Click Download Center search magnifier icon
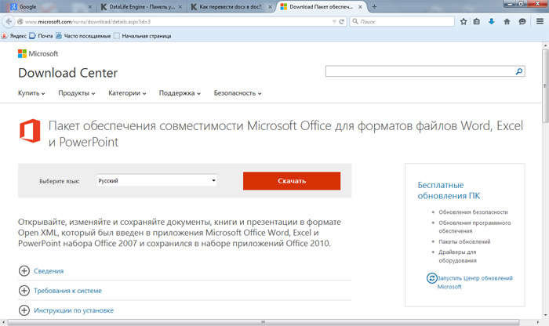 (x=519, y=71)
